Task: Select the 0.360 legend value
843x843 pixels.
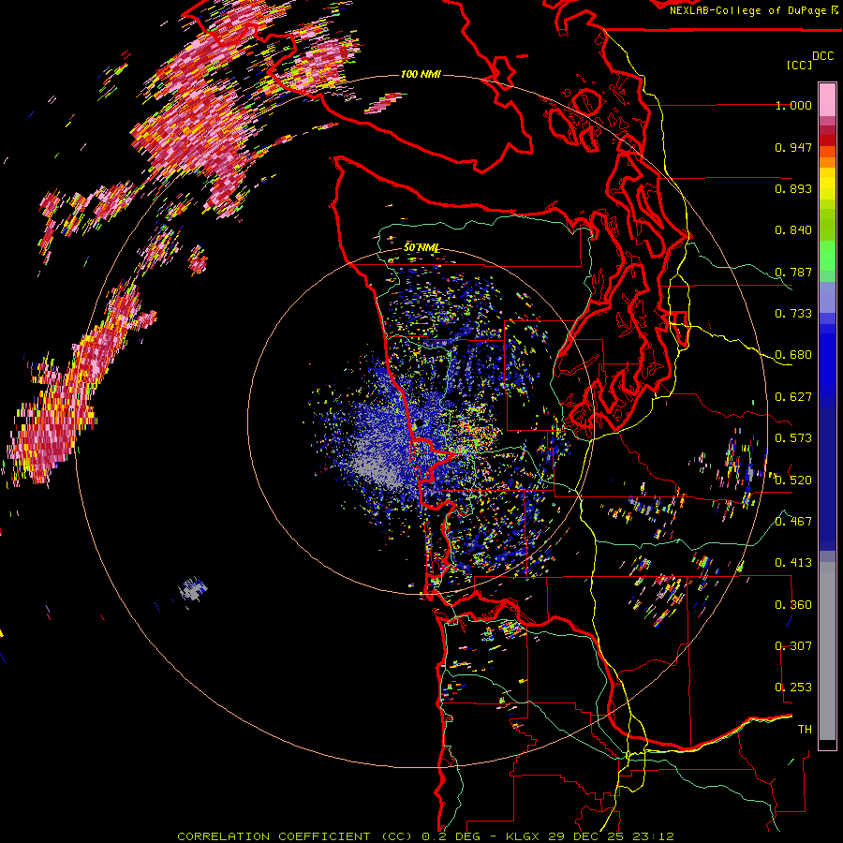Action: (793, 605)
